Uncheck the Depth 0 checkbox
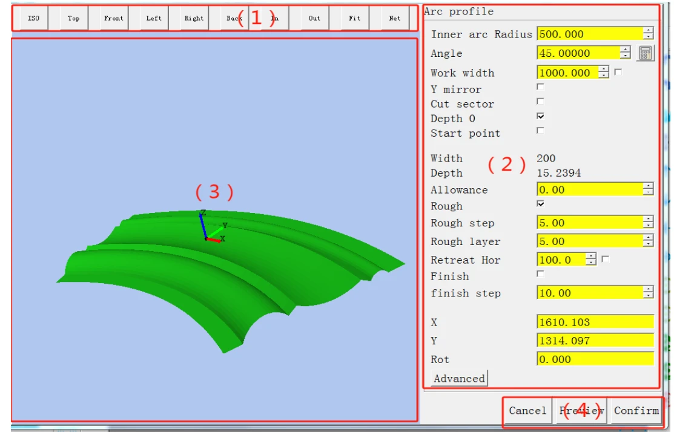Screen dimensions: 674x432 point(540,116)
